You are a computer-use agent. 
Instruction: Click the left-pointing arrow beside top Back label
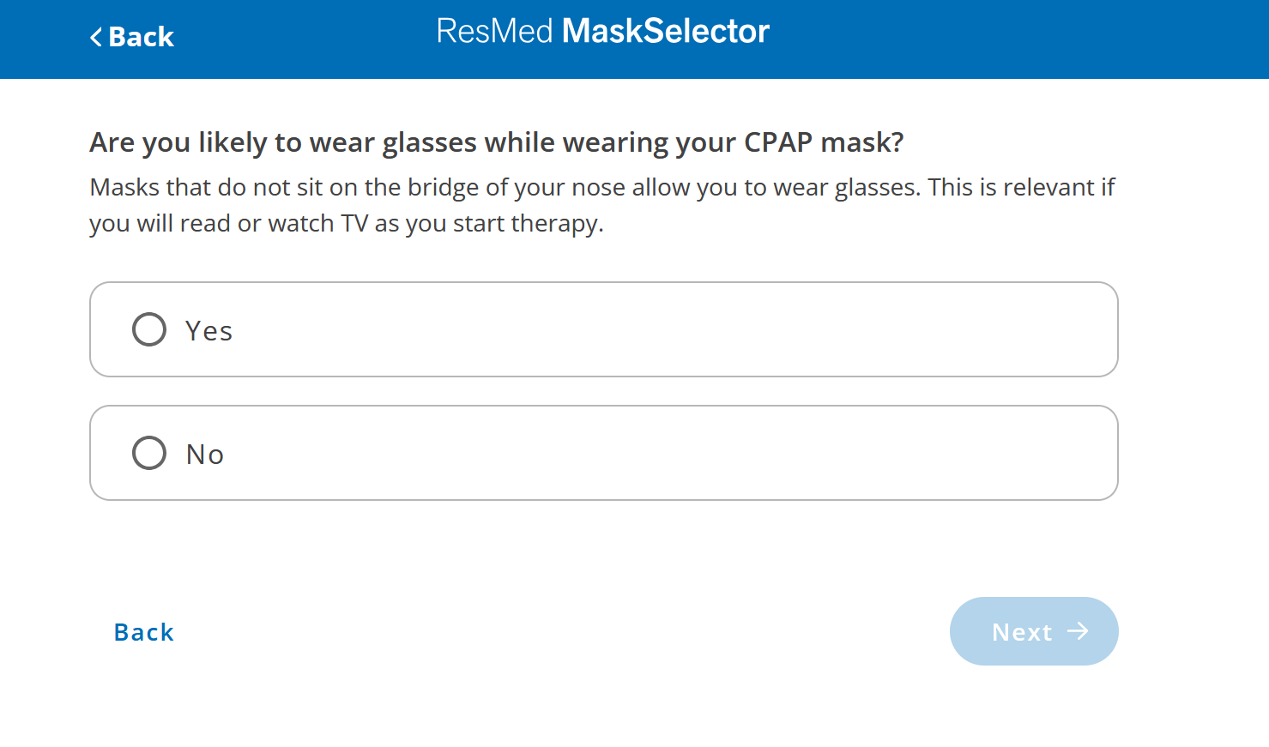[96, 37]
